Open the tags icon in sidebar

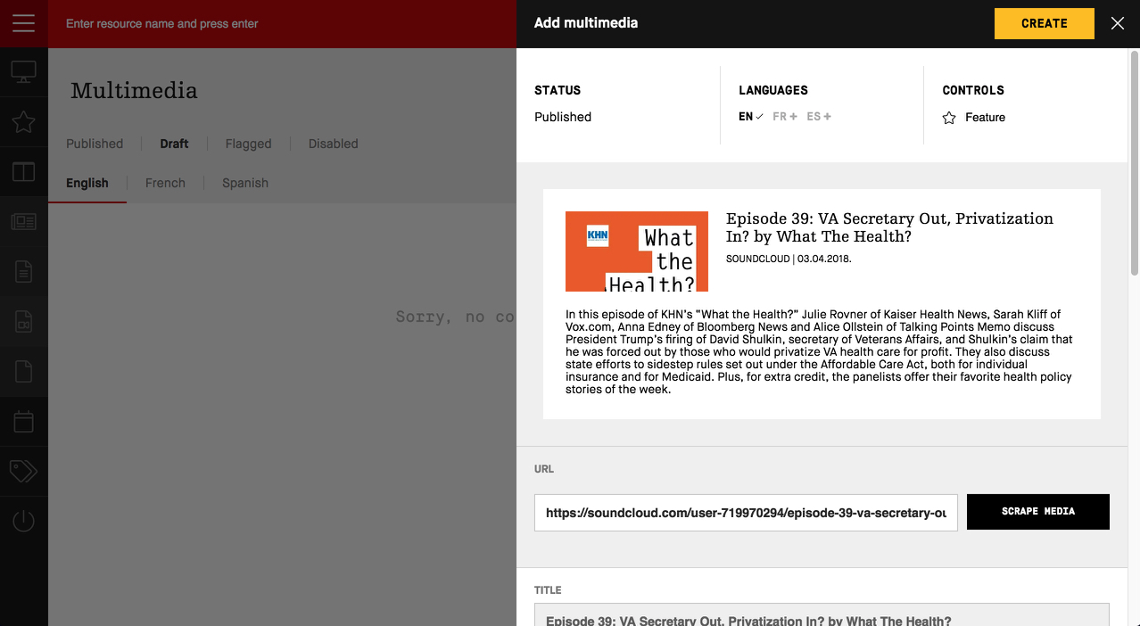(x=23, y=471)
